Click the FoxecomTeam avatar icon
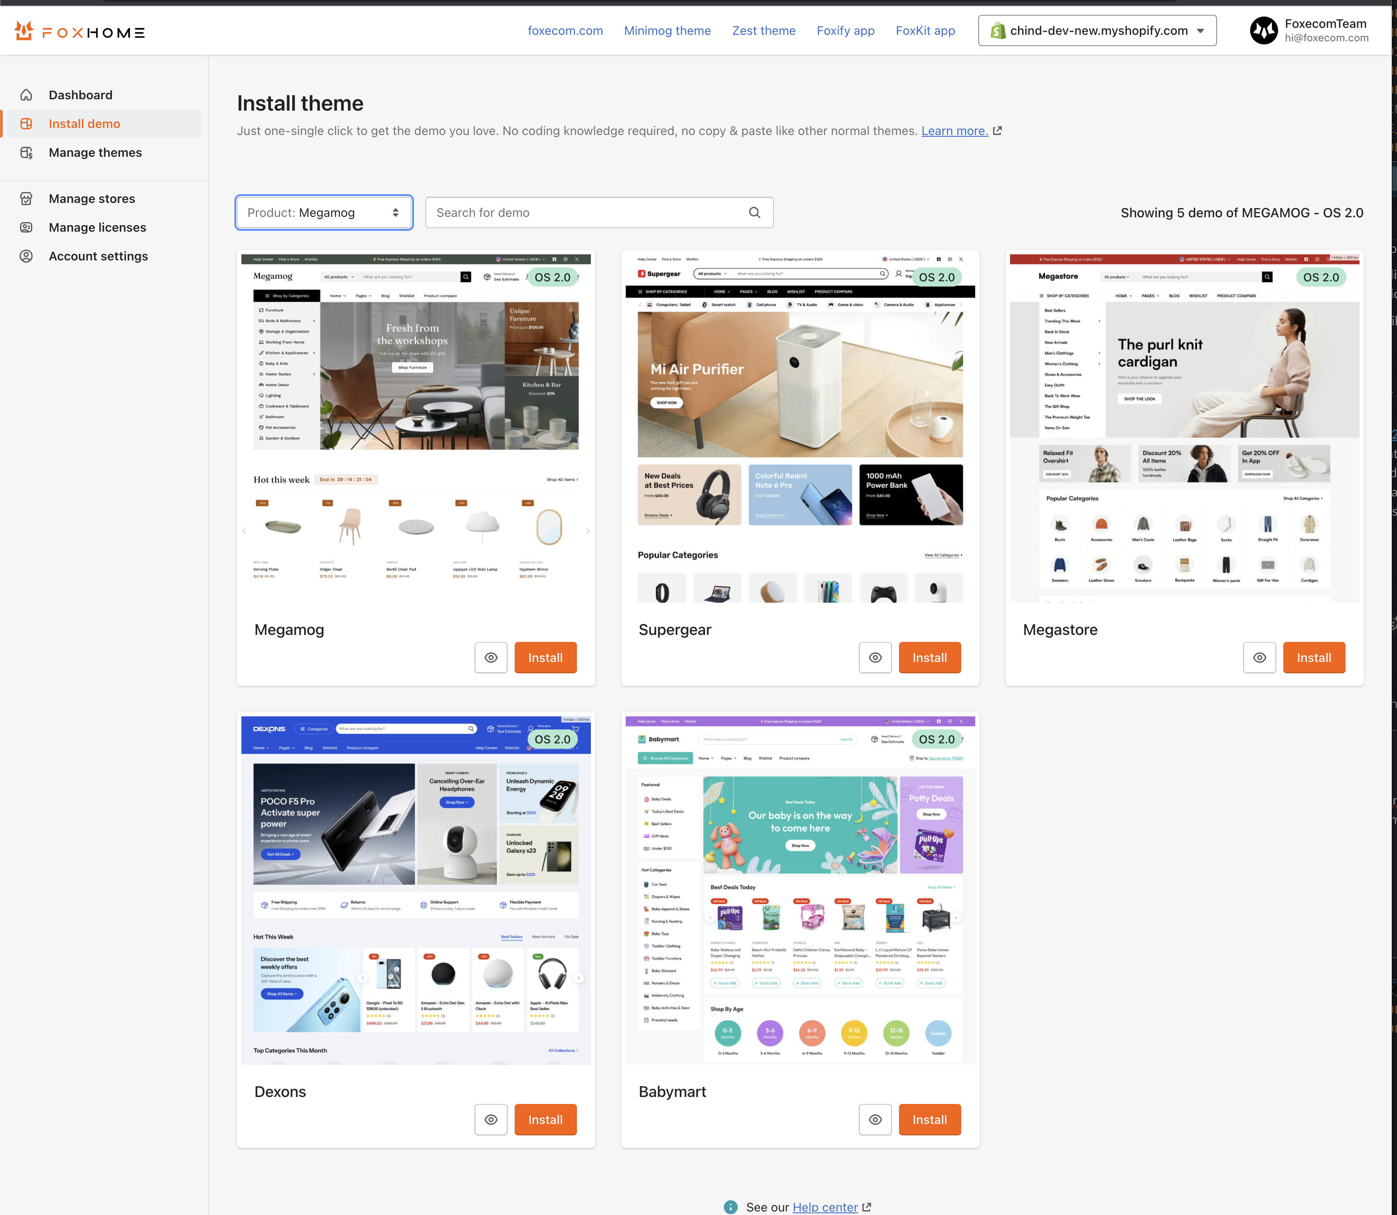 click(1263, 30)
